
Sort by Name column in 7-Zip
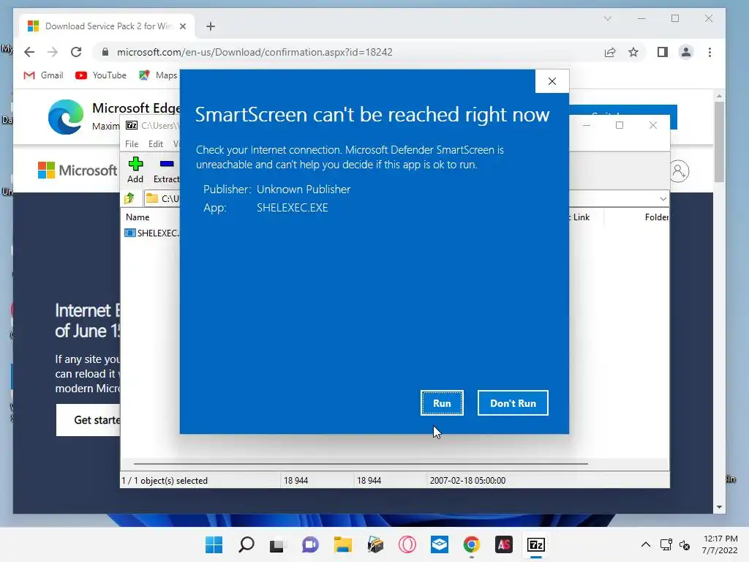pos(138,217)
